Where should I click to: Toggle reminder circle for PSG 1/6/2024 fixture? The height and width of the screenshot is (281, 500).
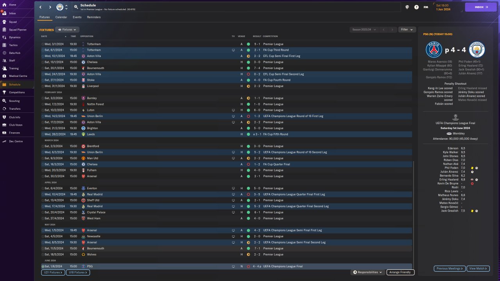click(x=43, y=267)
